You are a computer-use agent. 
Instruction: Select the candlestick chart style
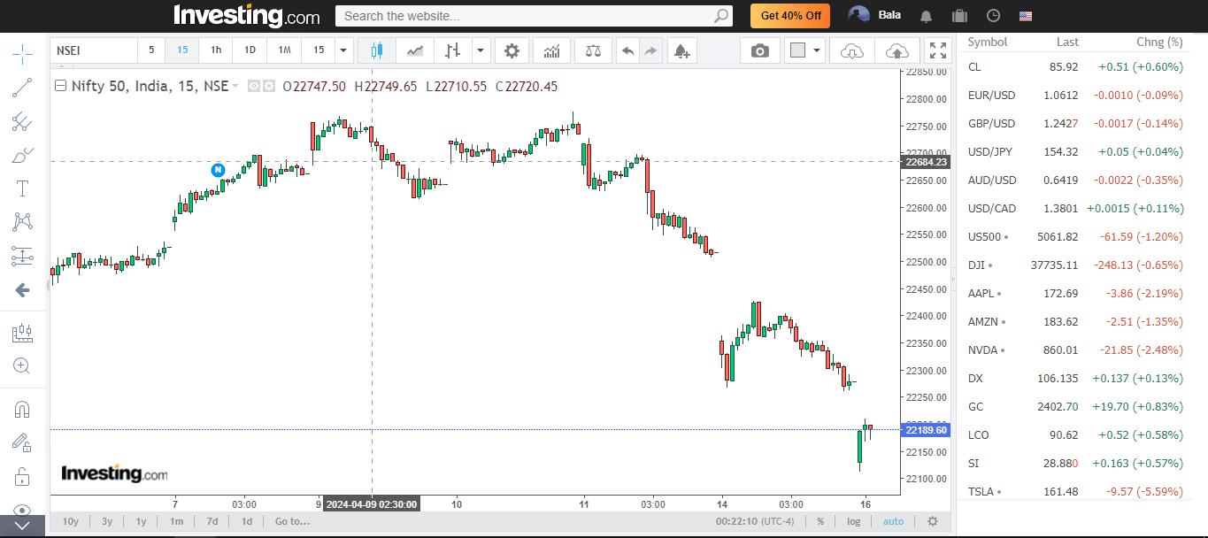coord(377,50)
